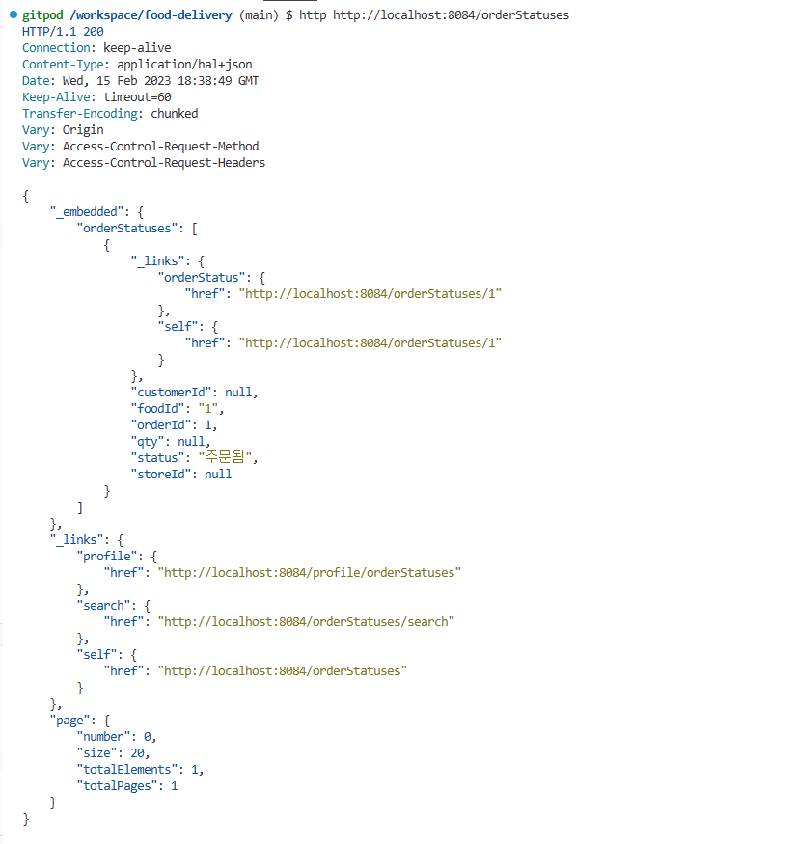Select the 'Connection: keep-alive' header line
The image size is (795, 844).
pyautogui.click(x=96, y=48)
